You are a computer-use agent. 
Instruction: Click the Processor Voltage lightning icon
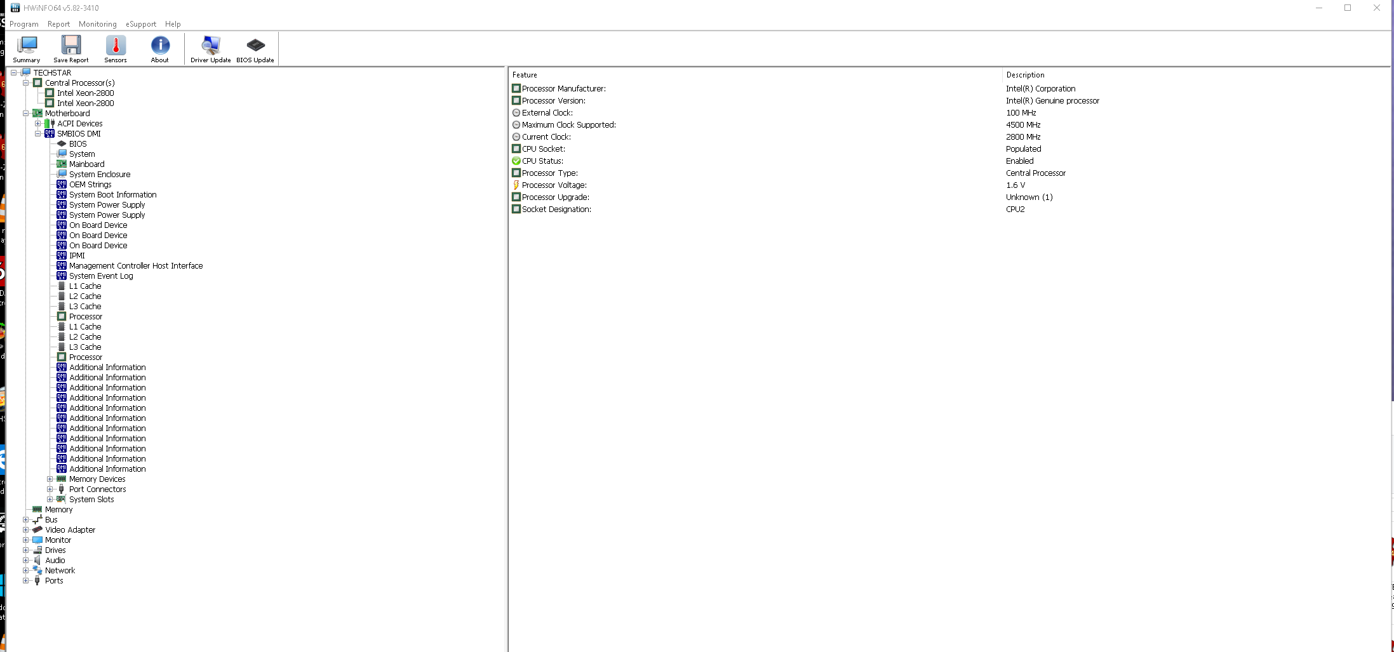pos(516,185)
